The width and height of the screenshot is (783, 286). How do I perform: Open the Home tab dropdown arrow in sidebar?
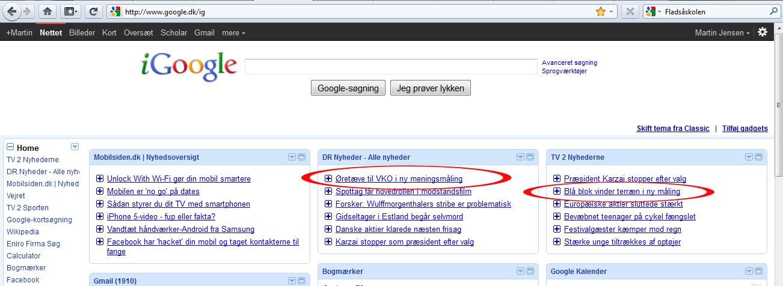tap(75, 147)
